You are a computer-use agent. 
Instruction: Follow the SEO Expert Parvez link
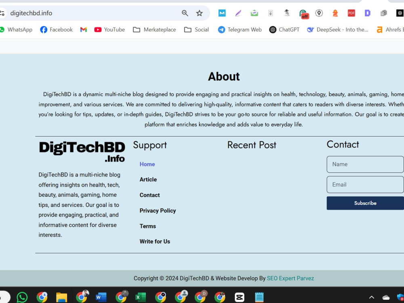pos(290,278)
